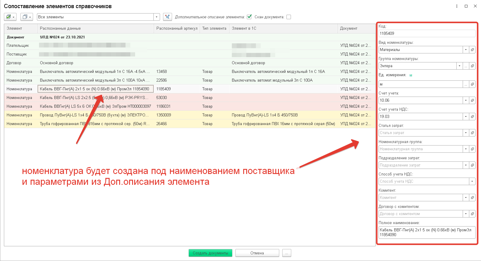The image size is (481, 261).
Task: Open the three-dots window menu in title bar
Action: pos(457,6)
